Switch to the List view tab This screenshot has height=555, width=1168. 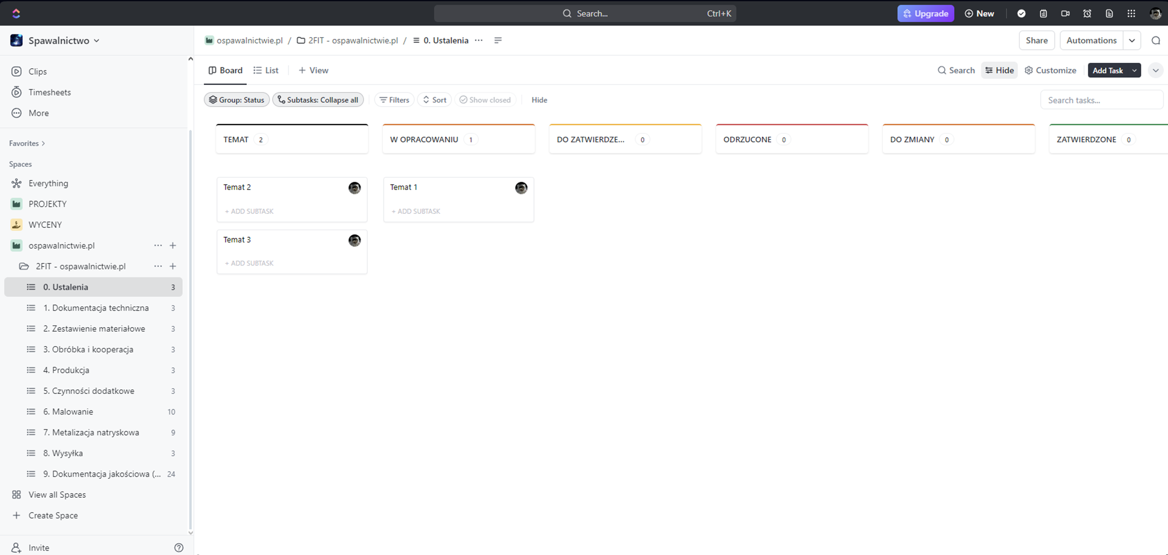point(266,71)
